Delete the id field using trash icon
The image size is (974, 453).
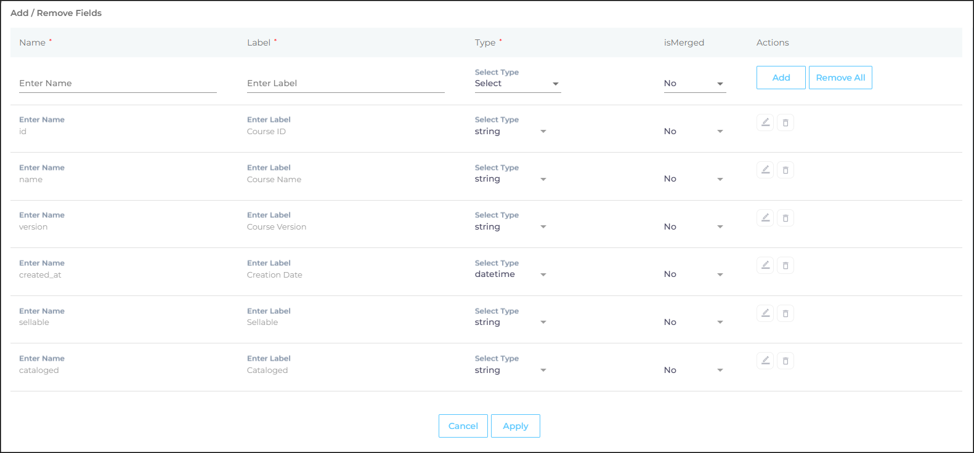click(785, 122)
